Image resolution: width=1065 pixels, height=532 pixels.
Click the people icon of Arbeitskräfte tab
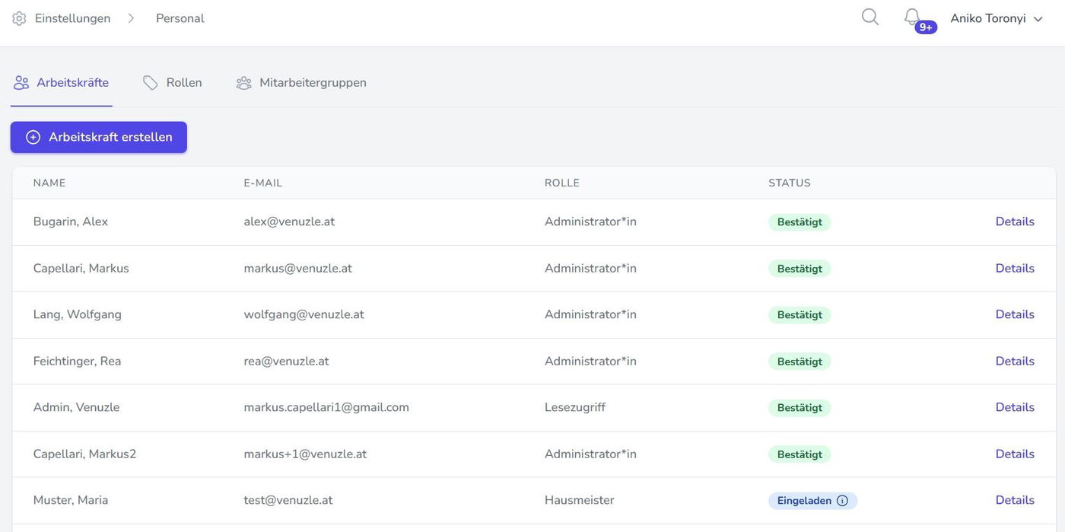[x=21, y=83]
